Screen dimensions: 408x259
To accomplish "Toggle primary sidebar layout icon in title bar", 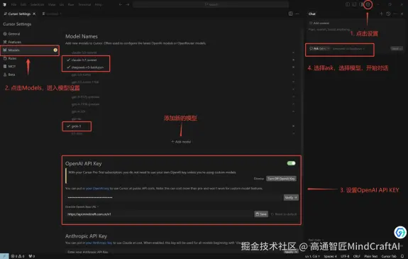I will pyautogui.click(x=348, y=4).
